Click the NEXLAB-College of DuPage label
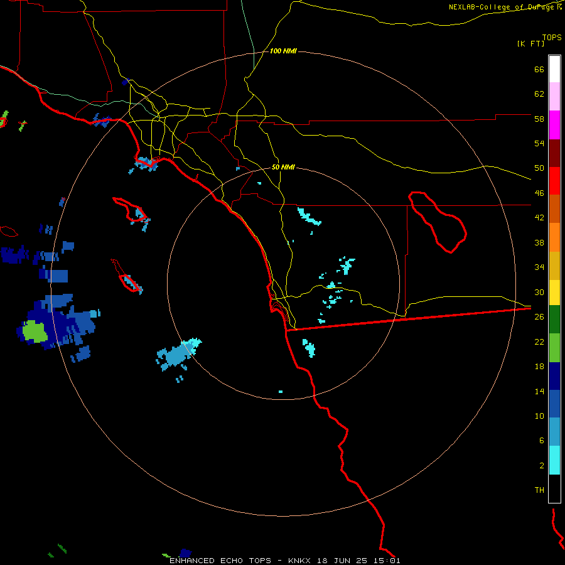565x565 pixels. pyautogui.click(x=501, y=7)
